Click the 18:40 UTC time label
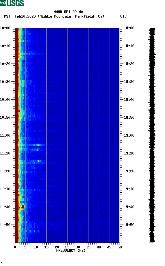 coord(129,100)
